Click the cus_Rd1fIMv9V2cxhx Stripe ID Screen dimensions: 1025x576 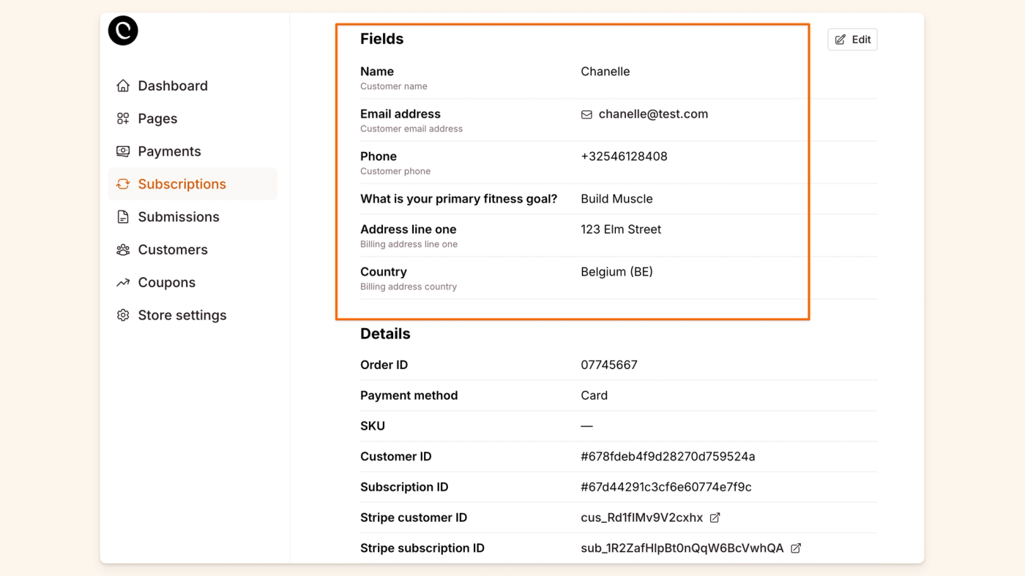[x=641, y=518]
